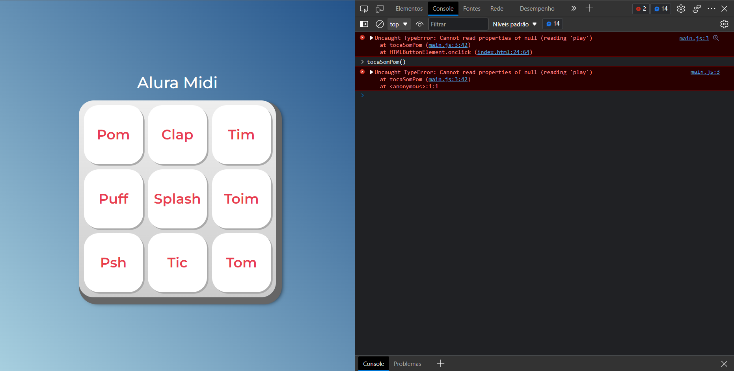Click the blue 14 issues counter in top bar
The image size is (734, 371).
(x=661, y=9)
